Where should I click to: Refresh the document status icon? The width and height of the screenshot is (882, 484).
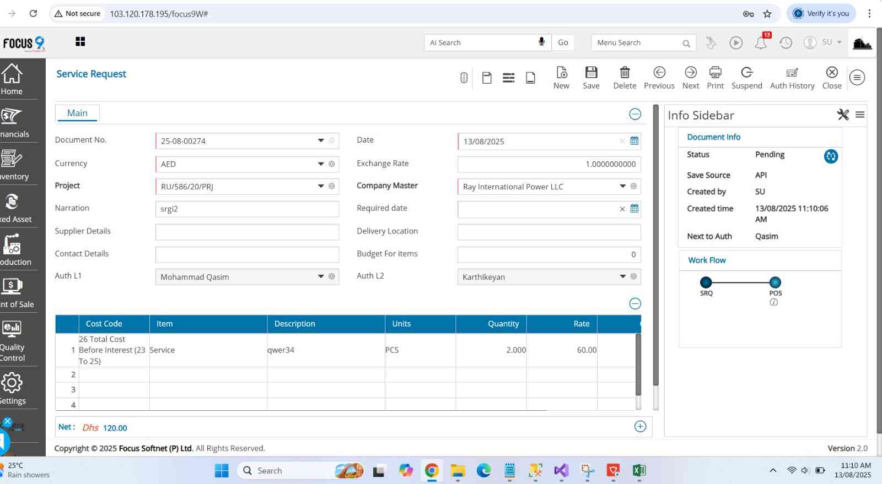tap(831, 156)
